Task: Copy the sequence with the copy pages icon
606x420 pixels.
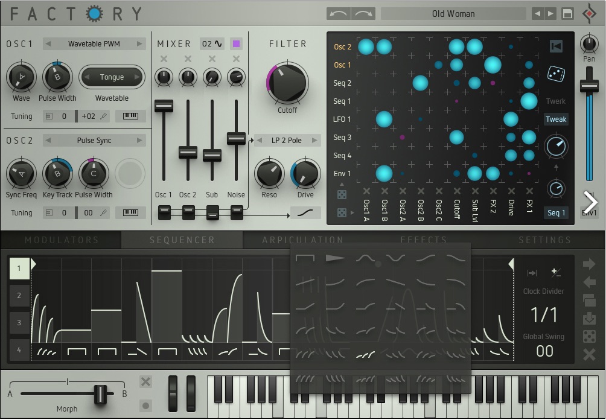Action: [590, 300]
